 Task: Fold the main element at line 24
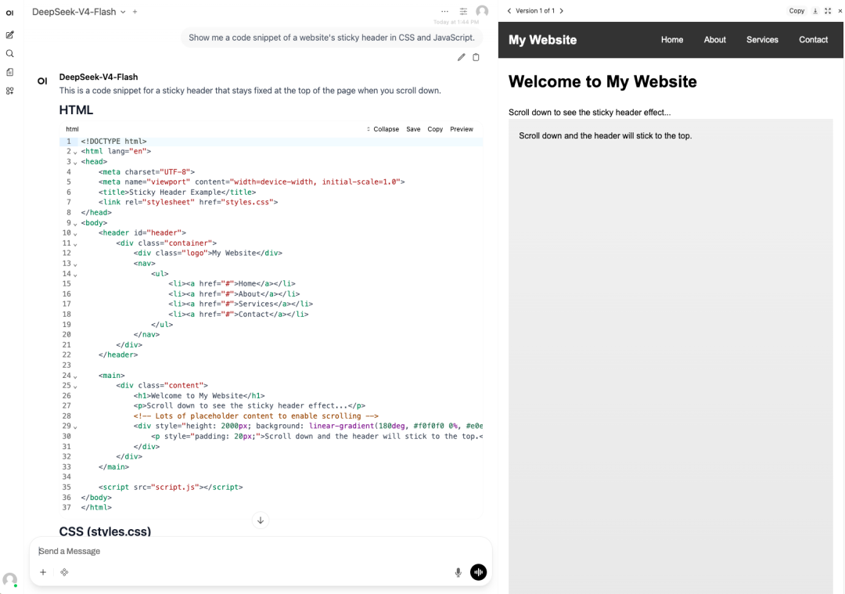[x=75, y=376]
